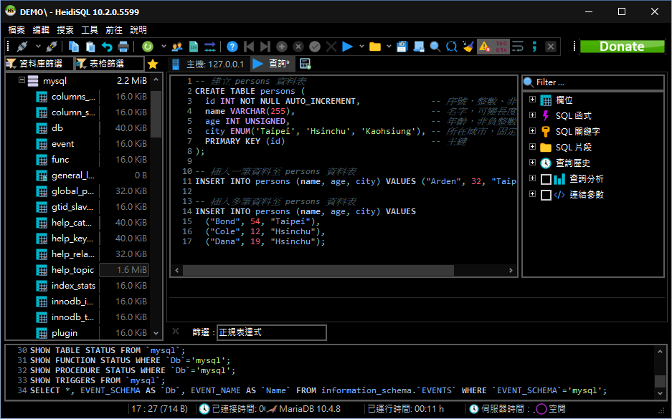Click the 表格篩選 filter box
672x419 pixels.
[x=109, y=64]
